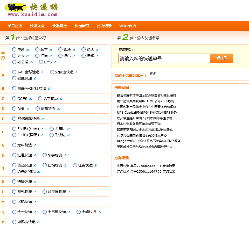
Task: Open external link icon next to 华宇物流
Action: 65,156
